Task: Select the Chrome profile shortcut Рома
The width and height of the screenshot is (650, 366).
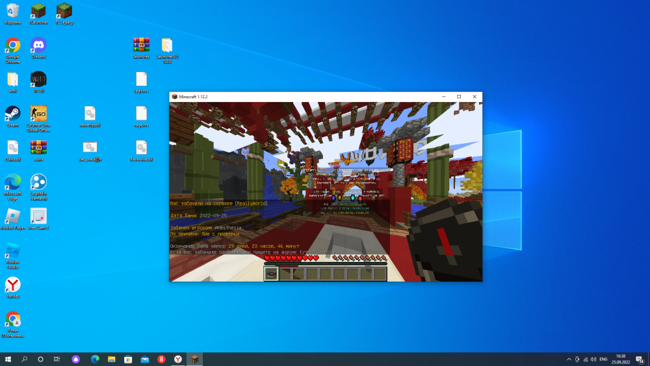Action: click(x=13, y=324)
